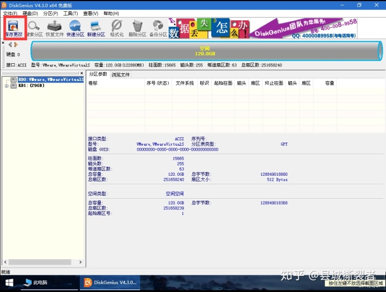Click the 标识 column header

pyautogui.click(x=204, y=83)
